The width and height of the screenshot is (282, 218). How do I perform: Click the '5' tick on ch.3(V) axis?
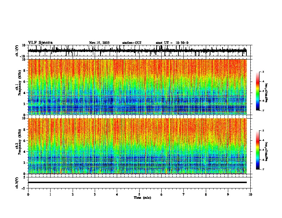pos(25,177)
